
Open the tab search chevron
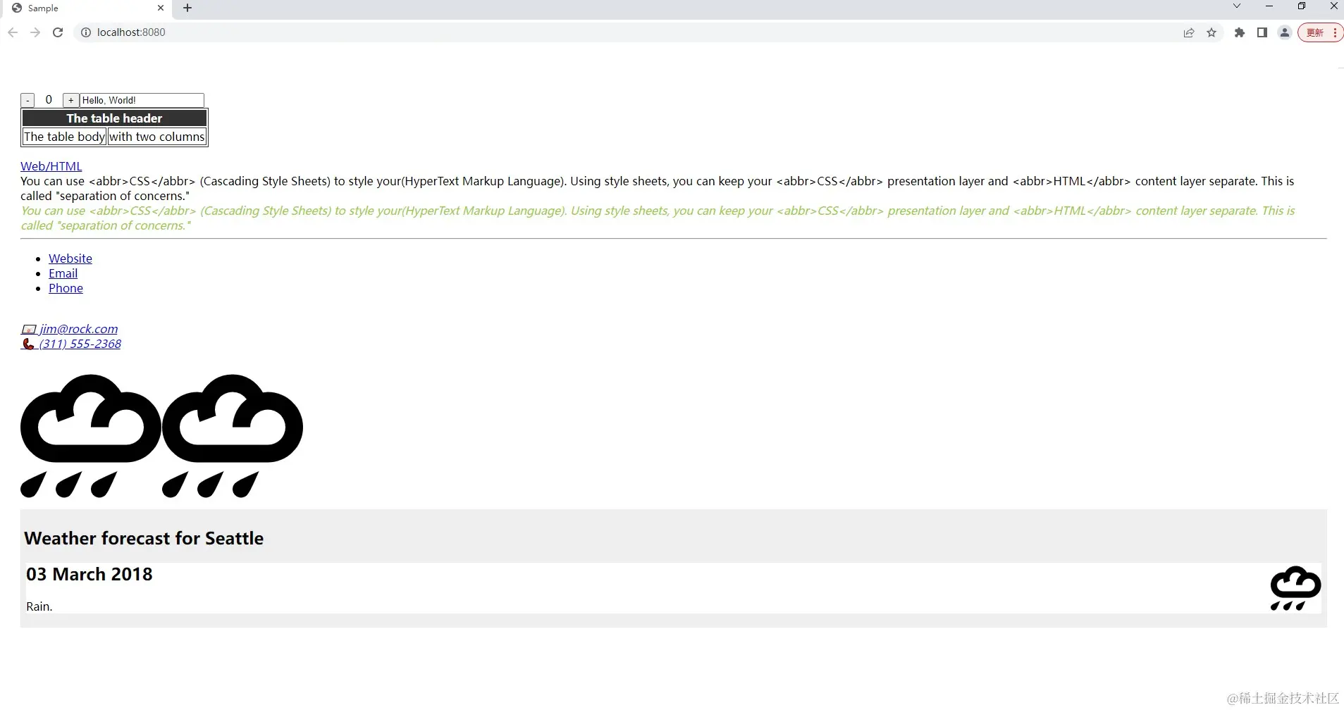1237,6
